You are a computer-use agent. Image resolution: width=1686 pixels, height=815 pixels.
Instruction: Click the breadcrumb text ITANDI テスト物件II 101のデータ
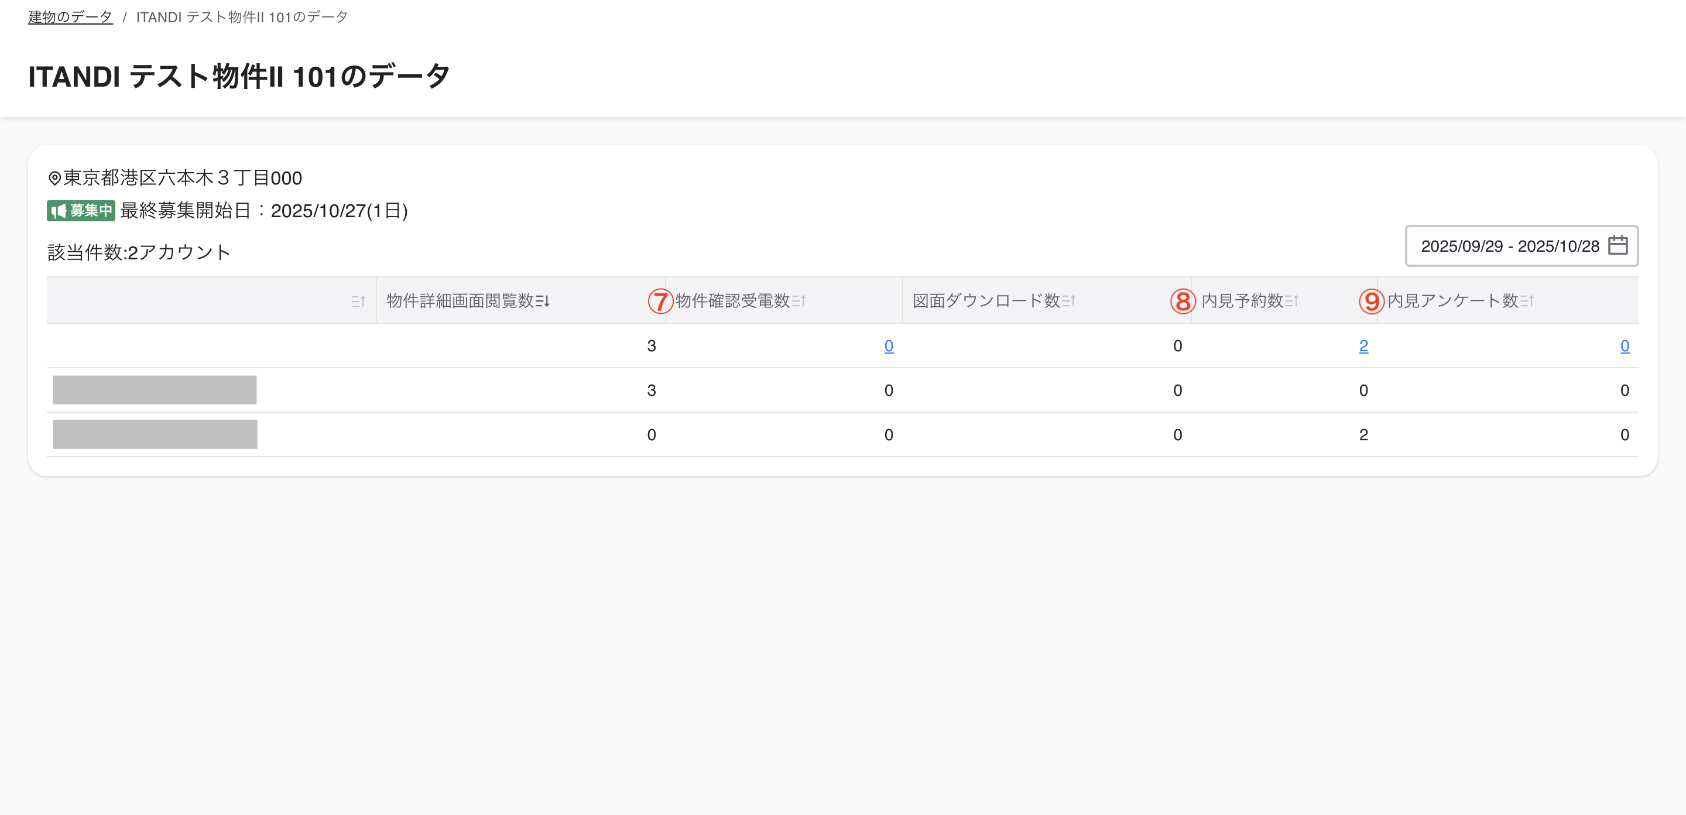[x=242, y=17]
